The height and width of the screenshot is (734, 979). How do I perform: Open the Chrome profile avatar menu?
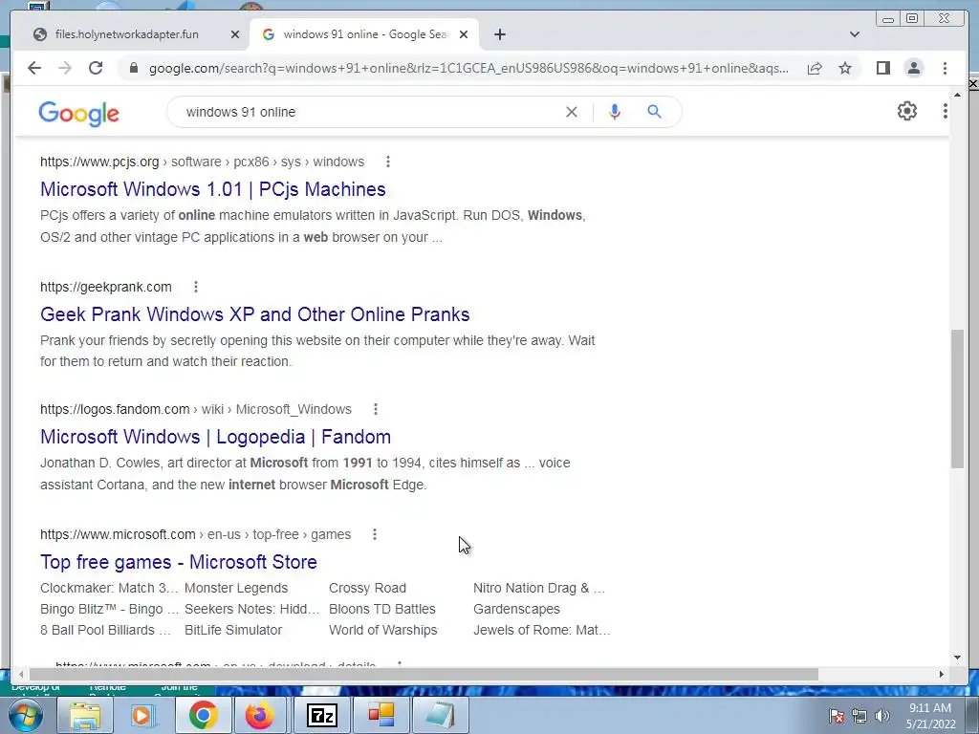click(913, 68)
